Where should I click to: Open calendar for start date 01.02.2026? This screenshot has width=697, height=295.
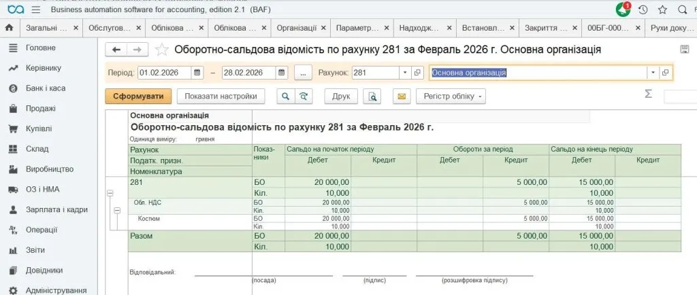point(197,73)
